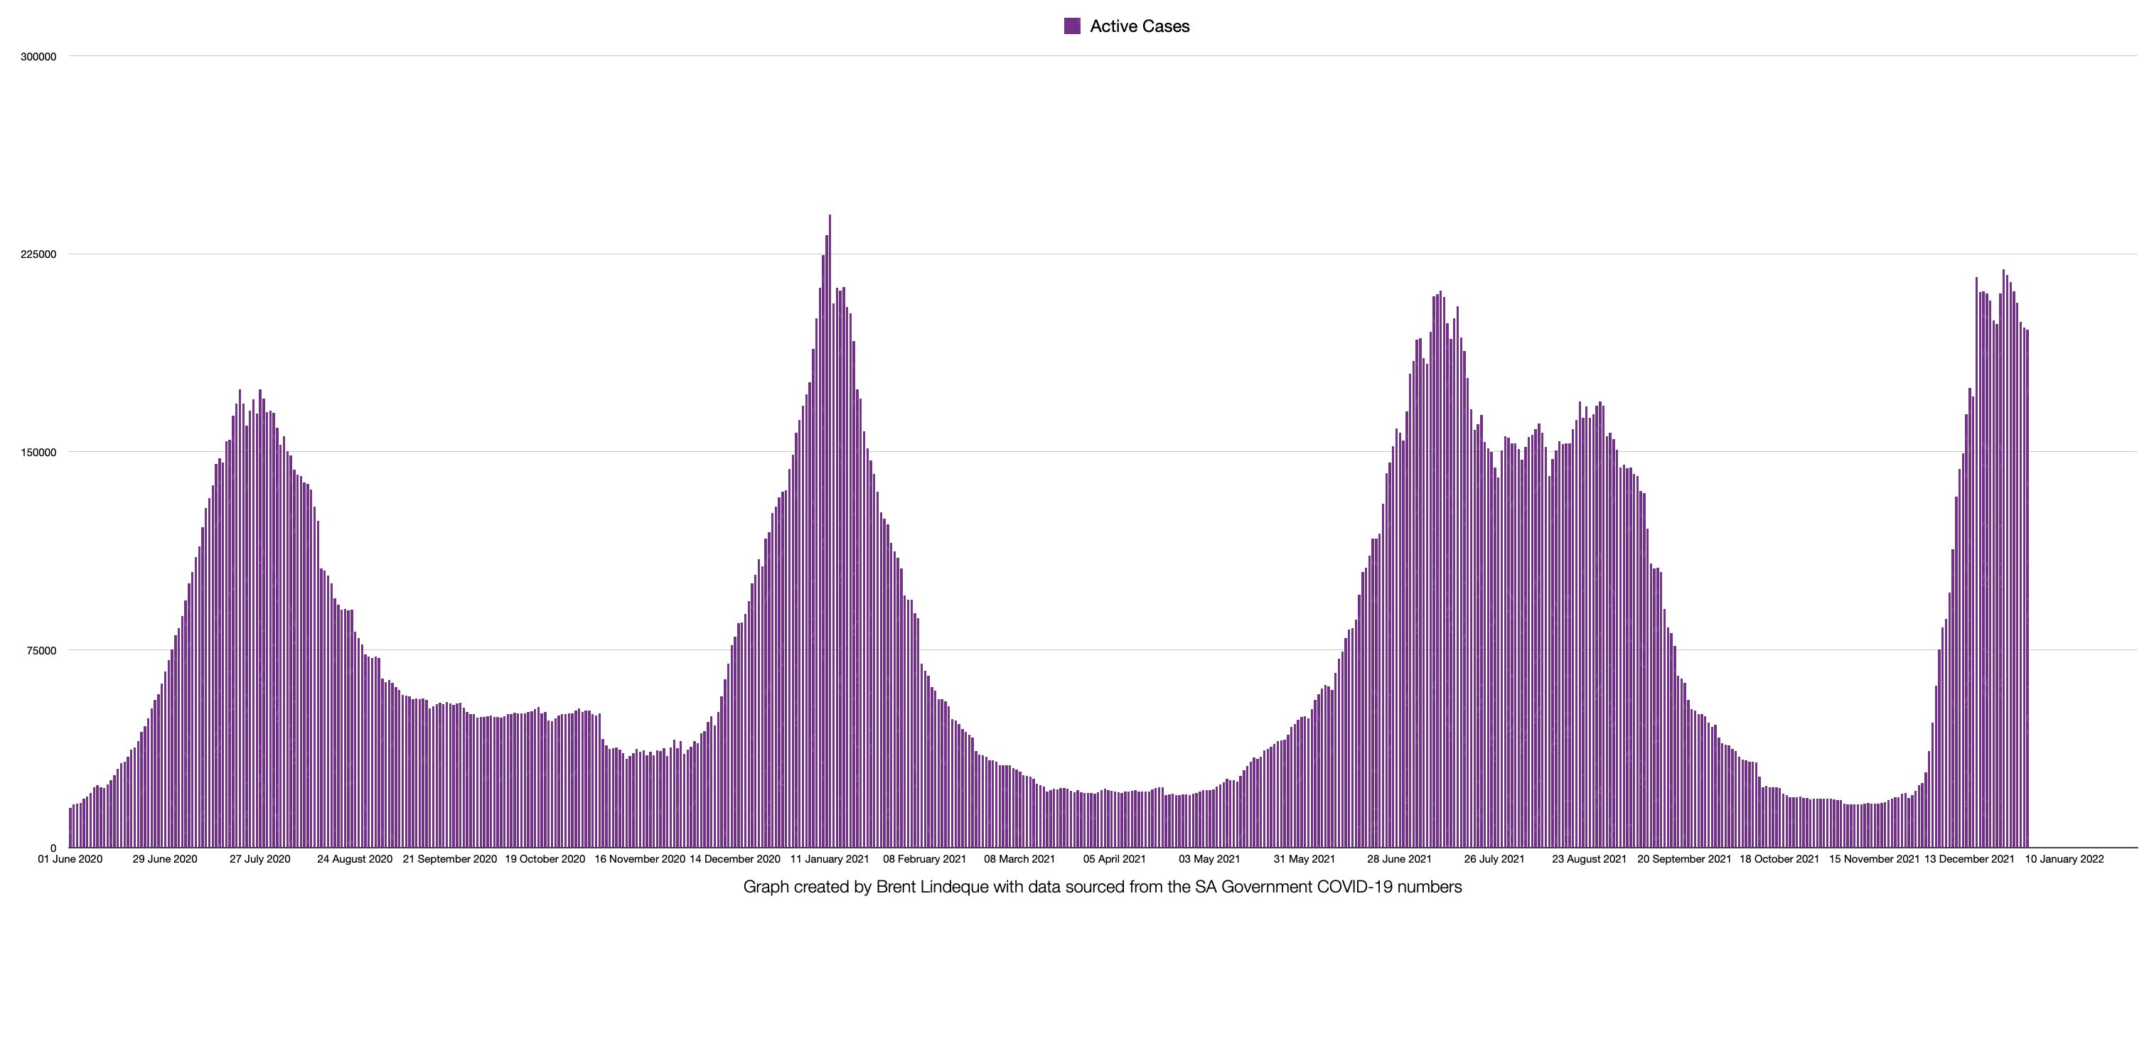This screenshot has height=1063, width=2154.
Task: Click the 11 January 2021 date label
Action: [x=830, y=859]
